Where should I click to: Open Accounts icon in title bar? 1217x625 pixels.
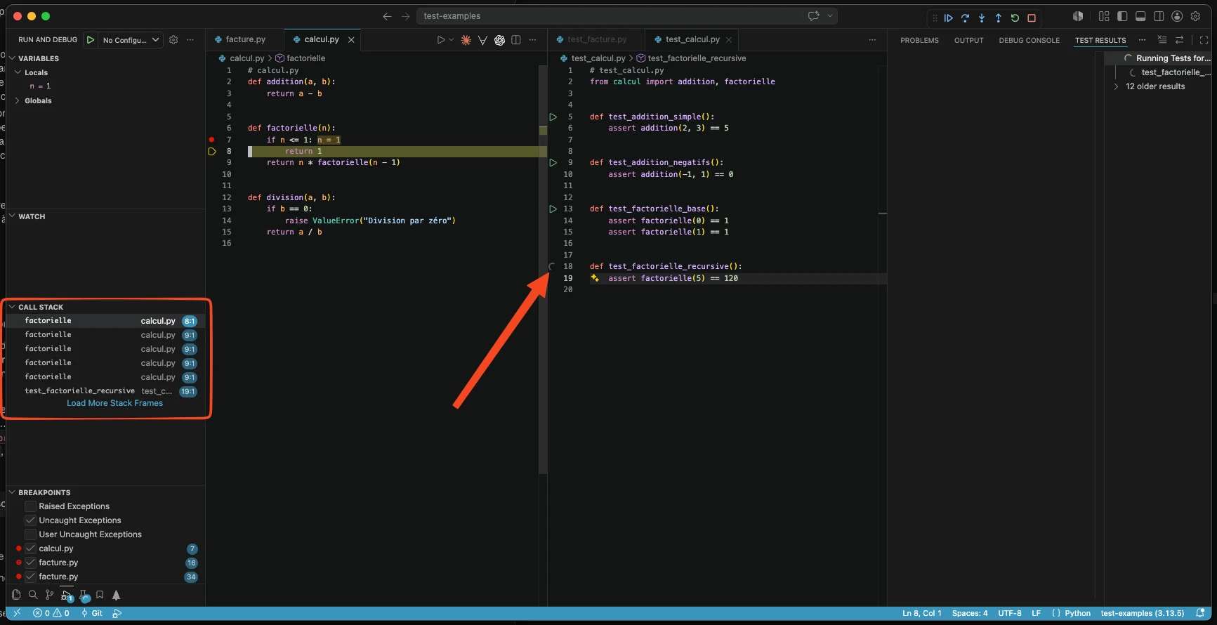pyautogui.click(x=1177, y=16)
